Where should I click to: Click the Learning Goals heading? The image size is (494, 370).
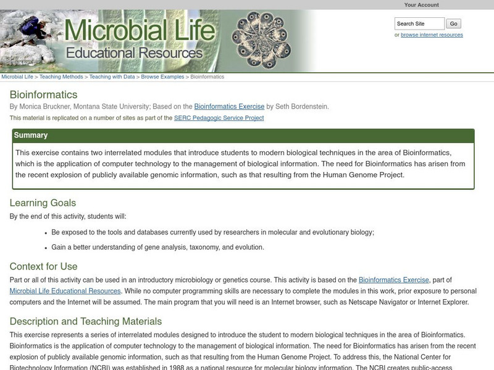[x=43, y=203]
